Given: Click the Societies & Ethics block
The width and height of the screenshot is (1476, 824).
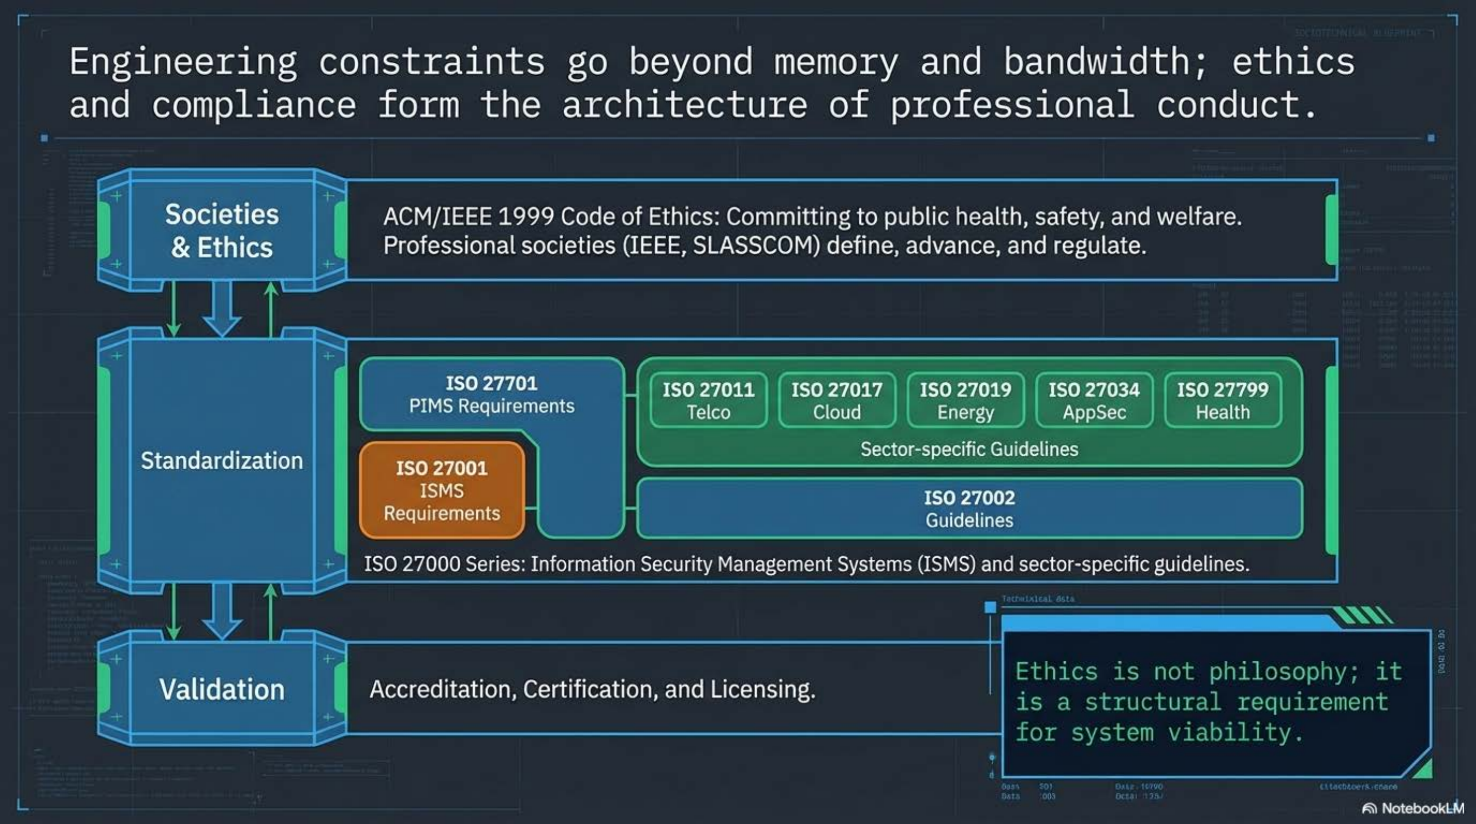Looking at the screenshot, I should click(x=222, y=230).
